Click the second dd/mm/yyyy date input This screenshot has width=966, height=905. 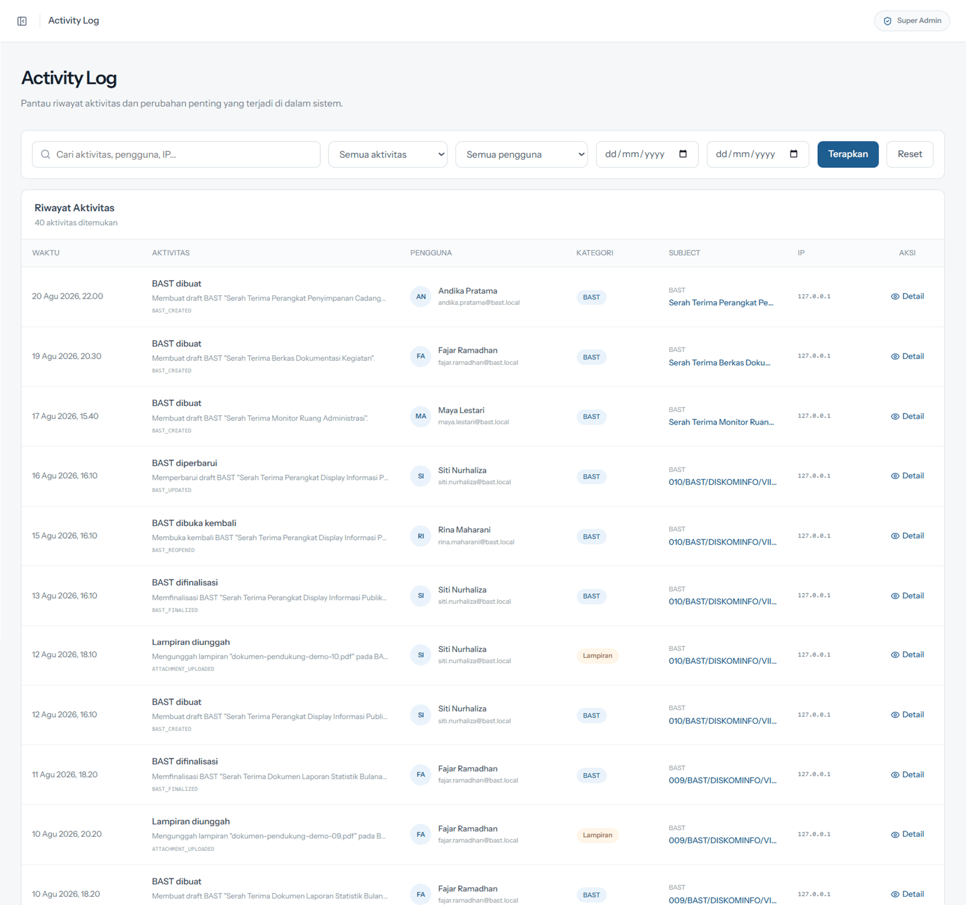pos(757,154)
